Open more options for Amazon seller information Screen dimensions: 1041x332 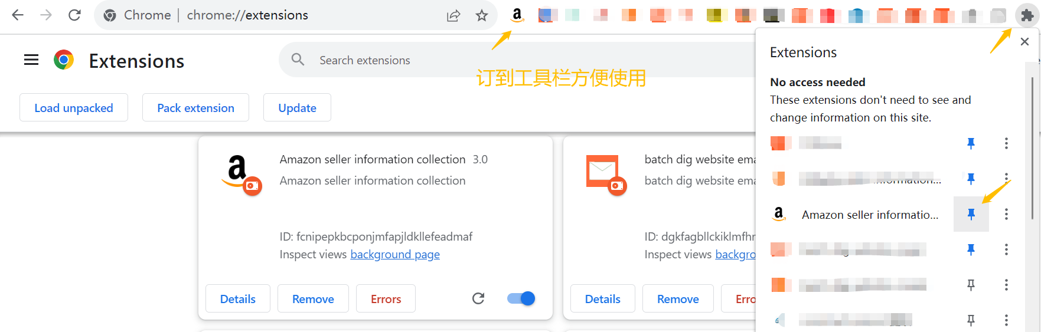coord(1006,214)
